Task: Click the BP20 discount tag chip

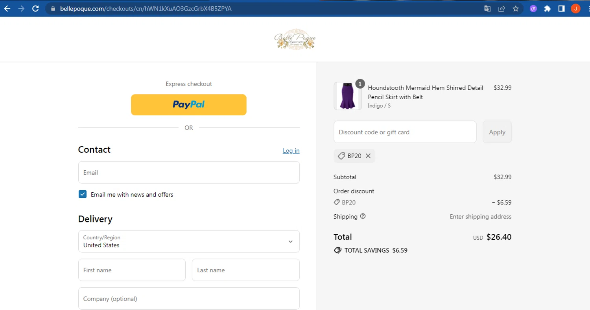Action: [354, 156]
